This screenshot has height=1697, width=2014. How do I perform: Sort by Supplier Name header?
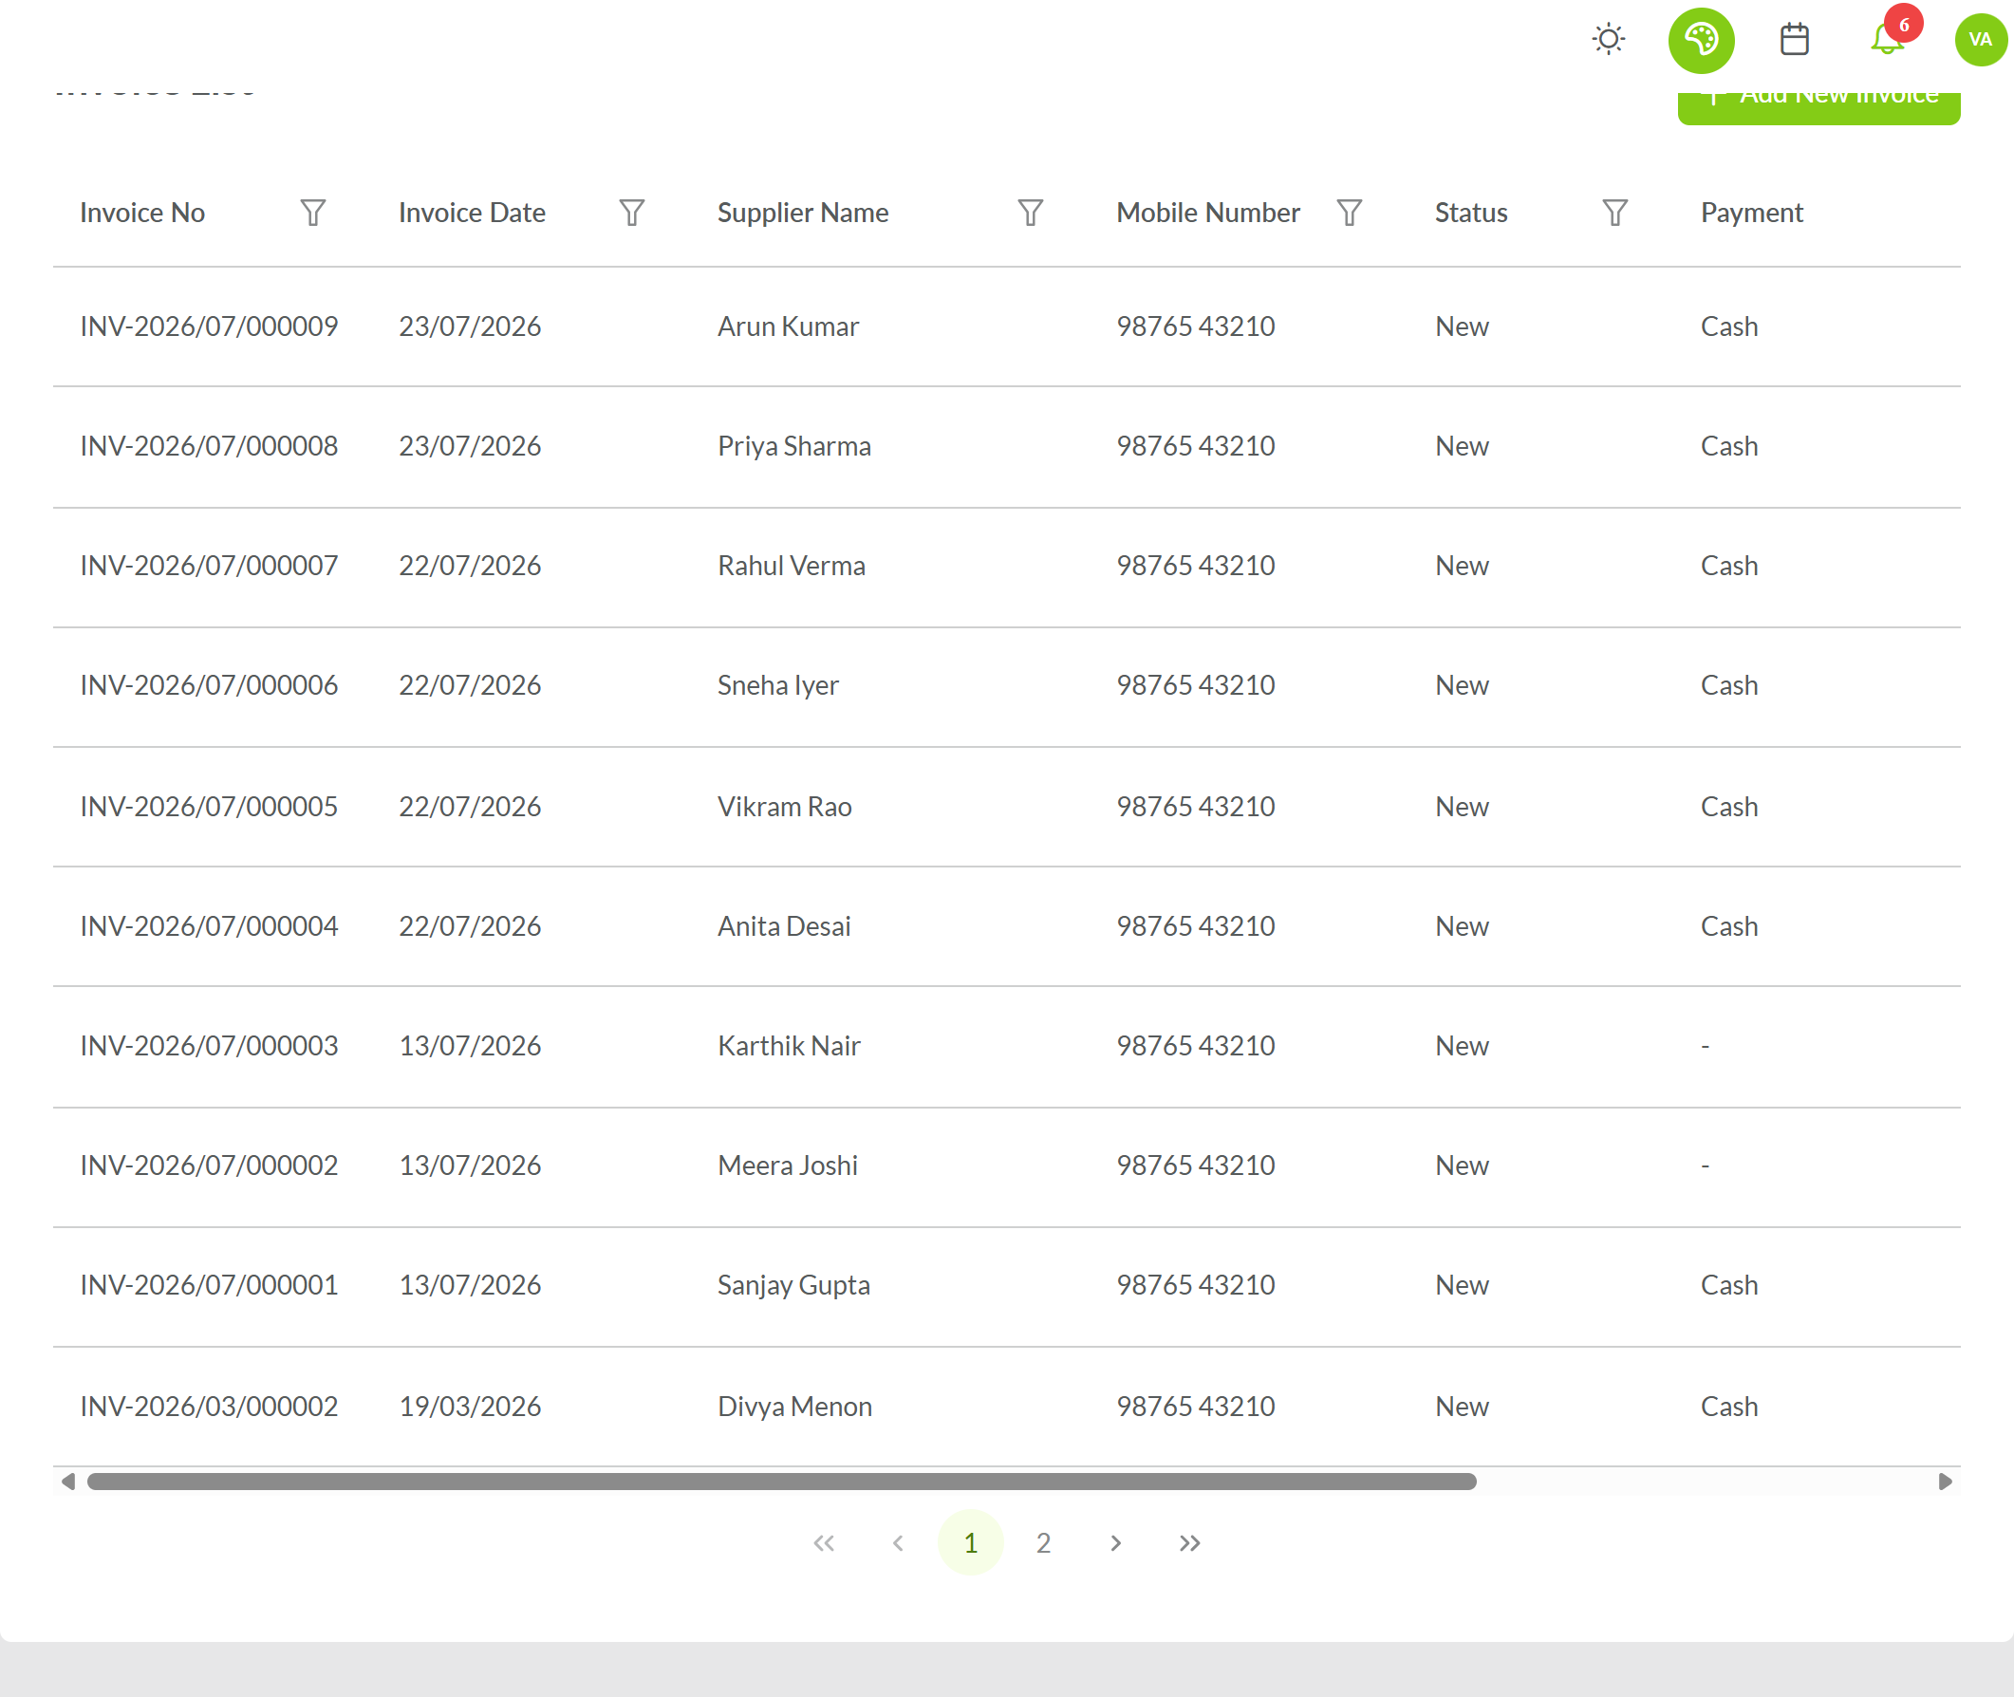(803, 213)
